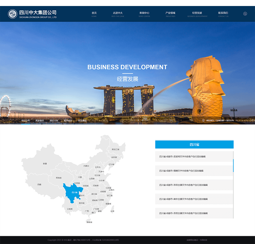The width and height of the screenshot is (255, 244).
Task: Switch to the 酒店会所 sub-tab
Action: point(54,121)
